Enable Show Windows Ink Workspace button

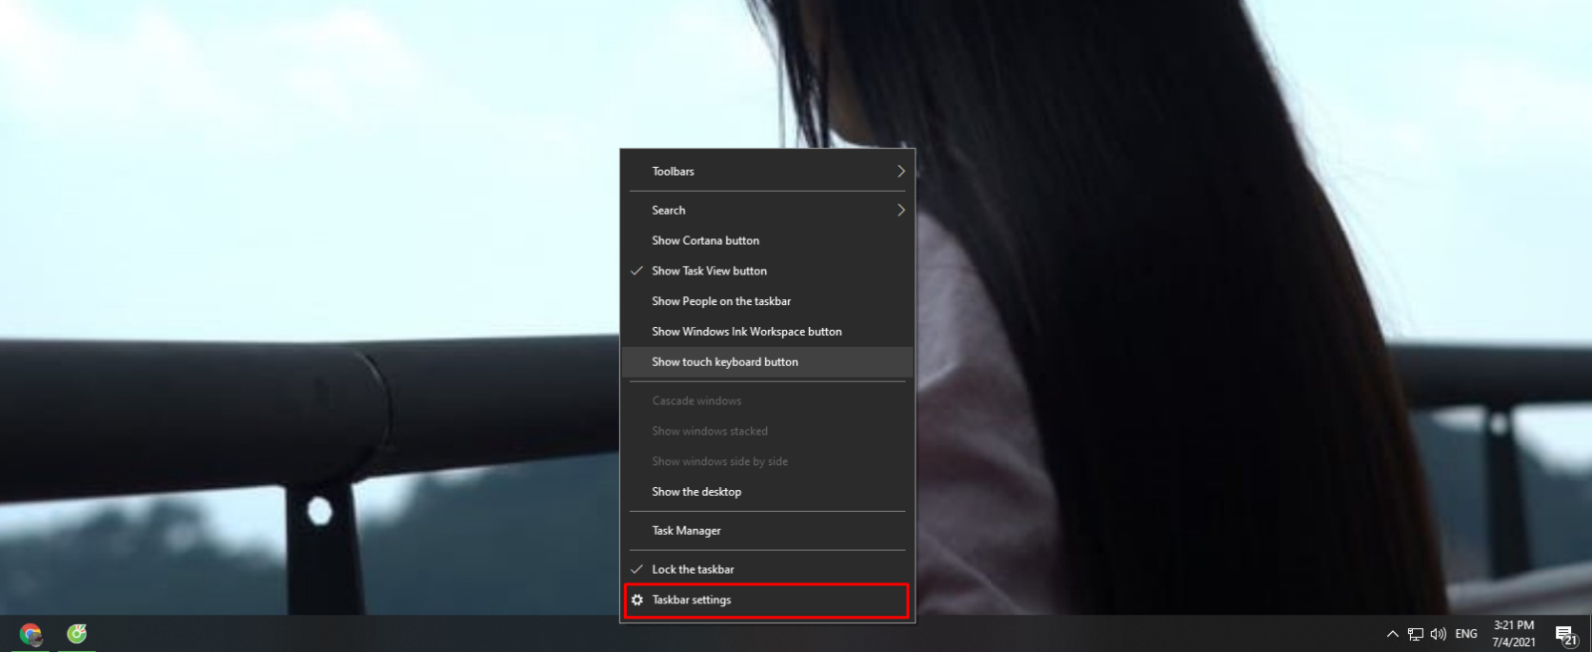coord(767,332)
